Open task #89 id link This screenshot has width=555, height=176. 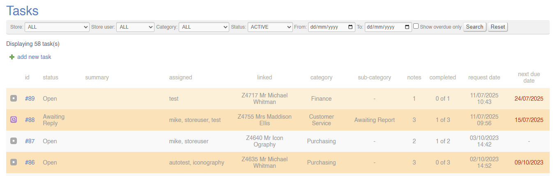(x=30, y=99)
